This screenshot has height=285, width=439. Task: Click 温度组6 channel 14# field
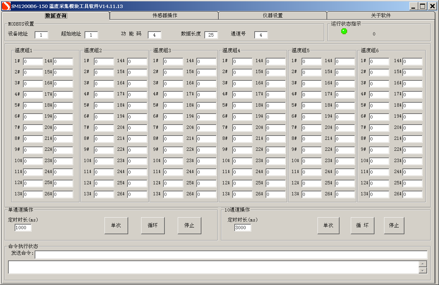point(412,61)
